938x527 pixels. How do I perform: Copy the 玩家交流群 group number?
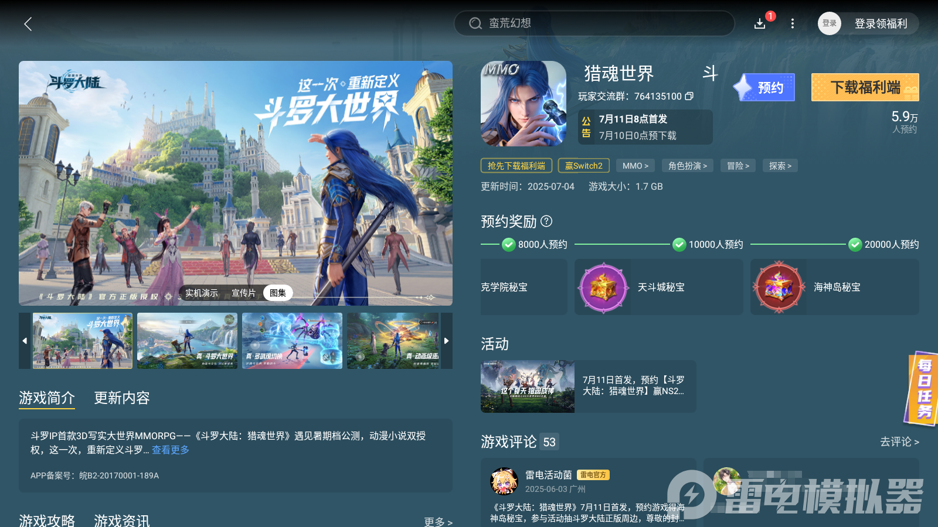pyautogui.click(x=689, y=97)
